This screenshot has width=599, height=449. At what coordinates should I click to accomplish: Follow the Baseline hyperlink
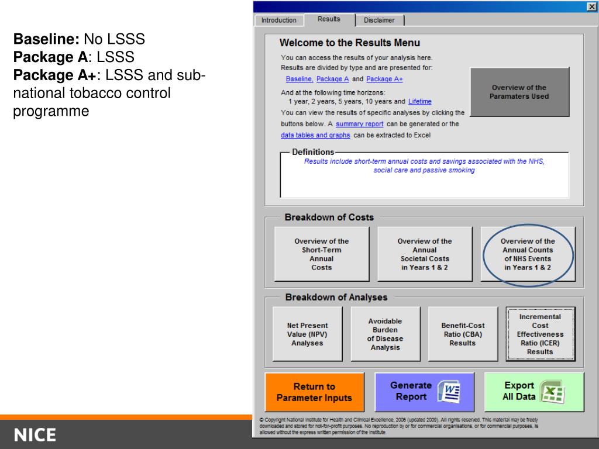(299, 79)
